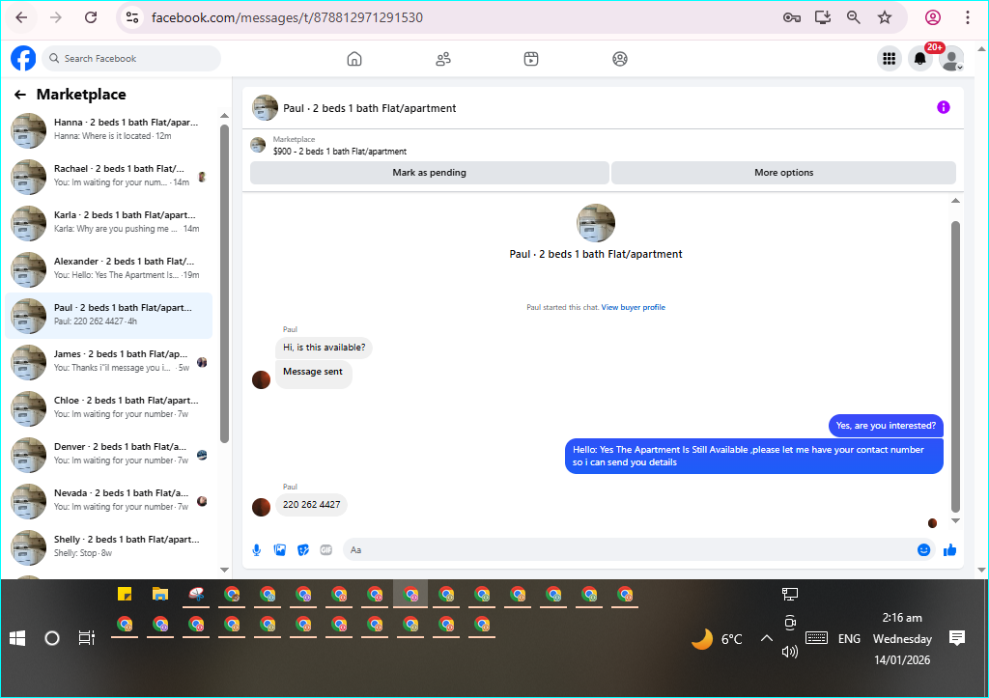Send a thumbs up like

pyautogui.click(x=950, y=550)
